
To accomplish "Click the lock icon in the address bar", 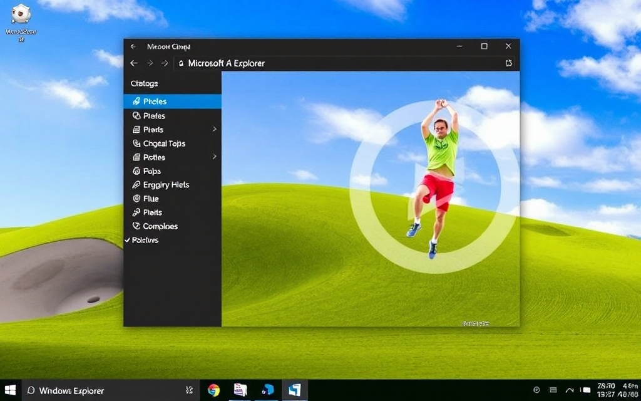I will (x=181, y=63).
